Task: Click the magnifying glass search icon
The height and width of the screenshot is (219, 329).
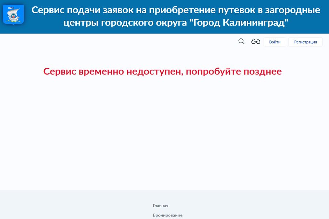Action: click(241, 42)
